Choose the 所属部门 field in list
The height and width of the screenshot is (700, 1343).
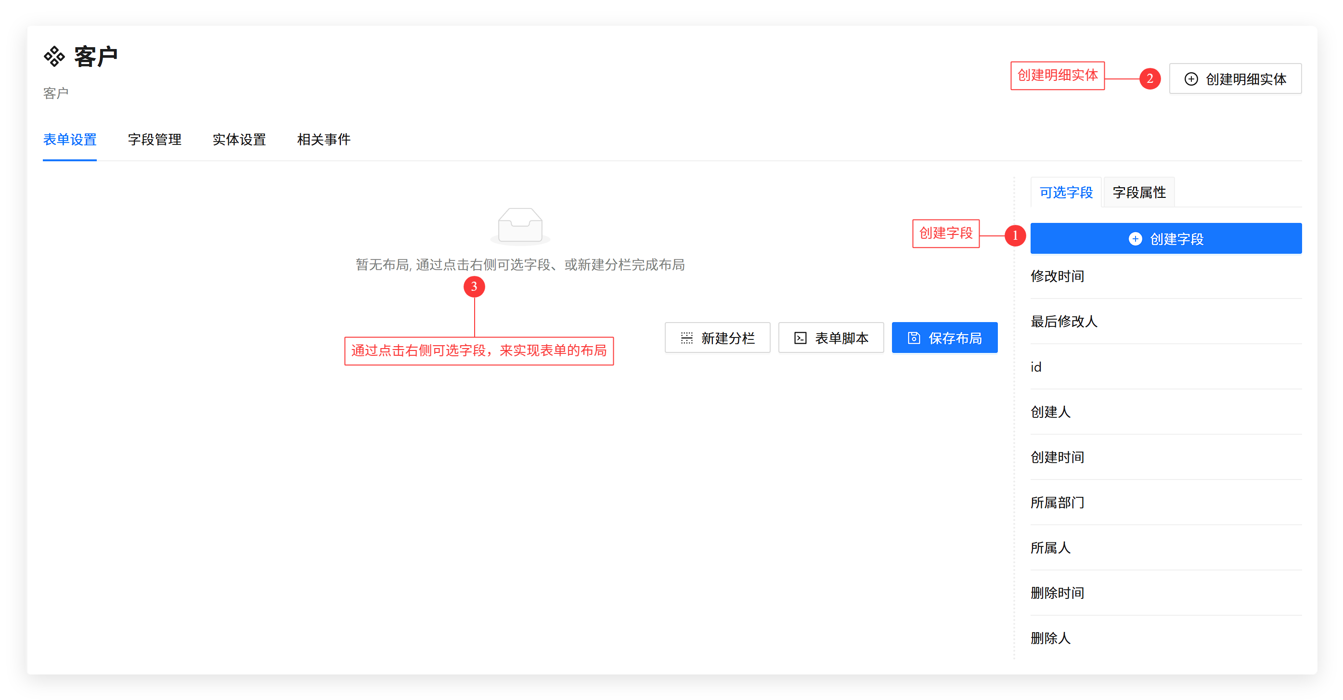coord(1058,502)
